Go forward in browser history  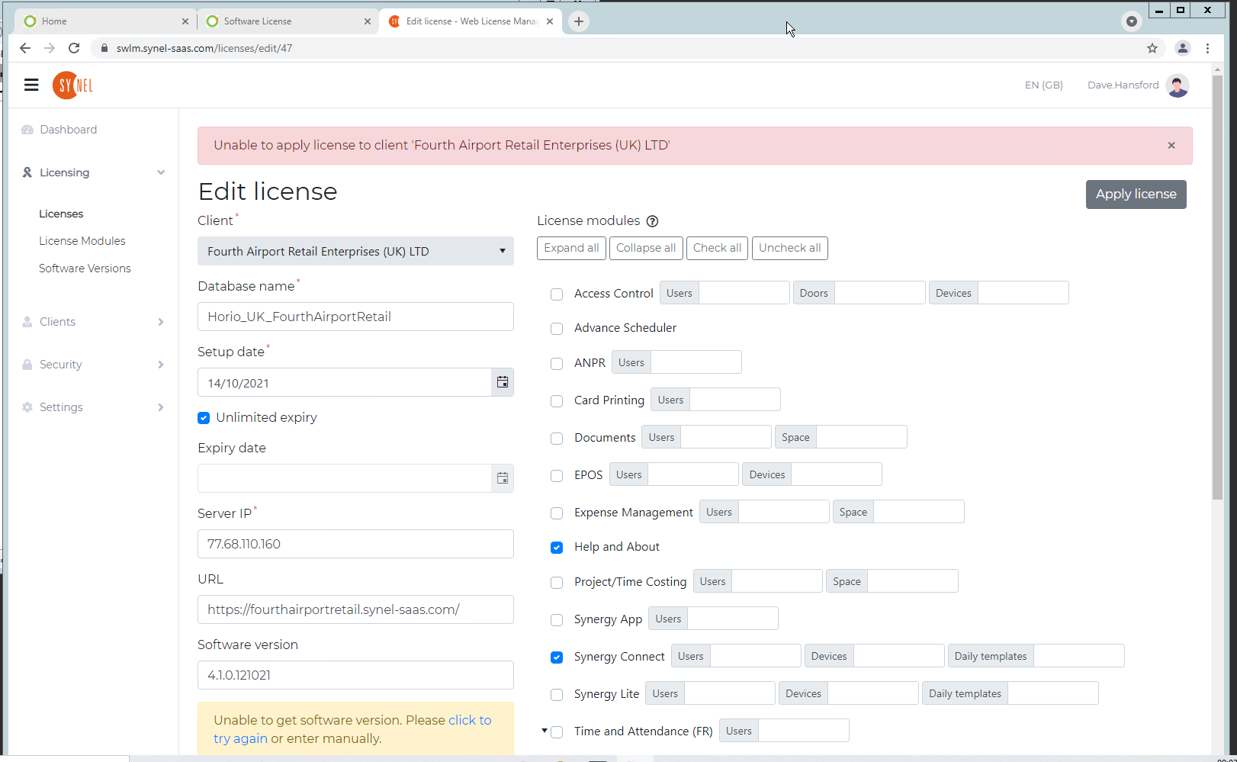pyautogui.click(x=50, y=48)
